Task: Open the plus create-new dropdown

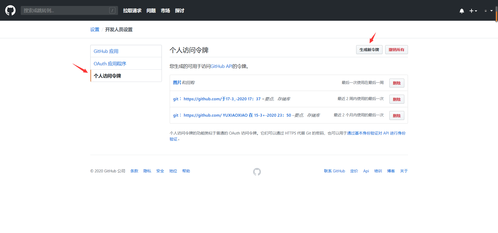Action: click(473, 11)
